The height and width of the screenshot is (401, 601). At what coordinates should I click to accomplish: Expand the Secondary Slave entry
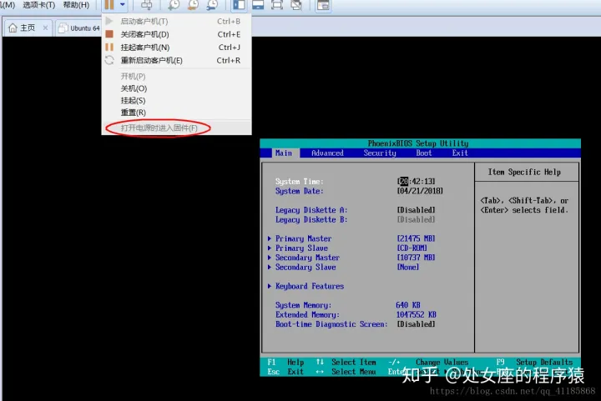301,267
